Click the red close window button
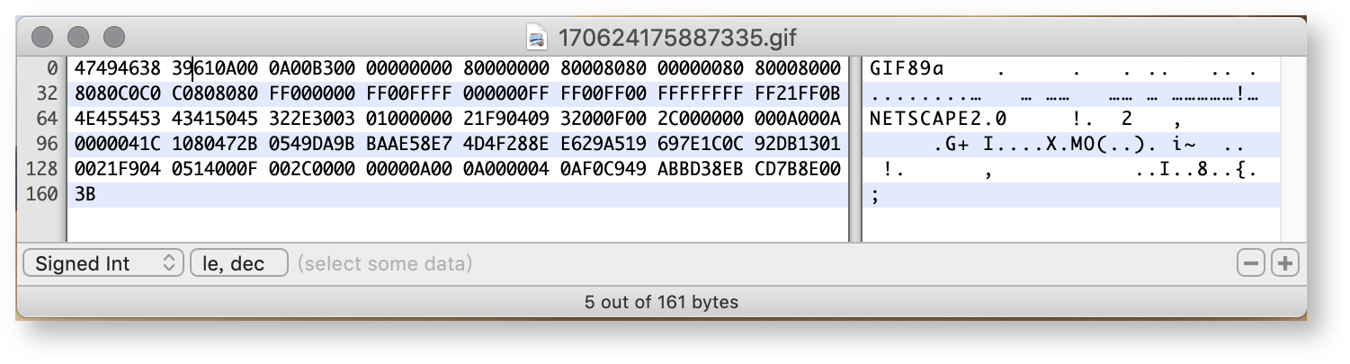Viewport: 1350px width, 364px height. point(42,37)
